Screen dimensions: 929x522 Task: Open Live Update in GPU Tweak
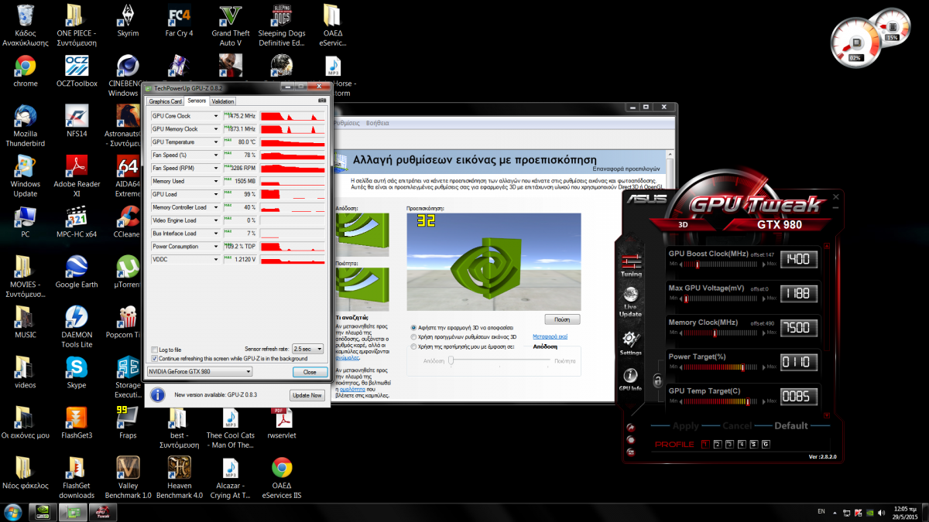[631, 302]
